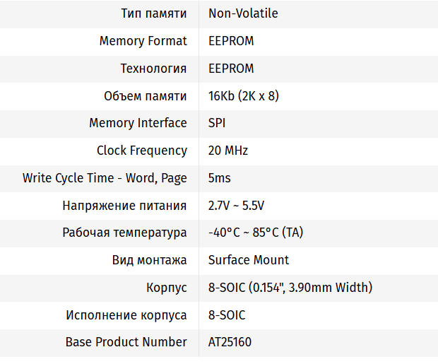Click the "Рабочая температура" label

124,233
